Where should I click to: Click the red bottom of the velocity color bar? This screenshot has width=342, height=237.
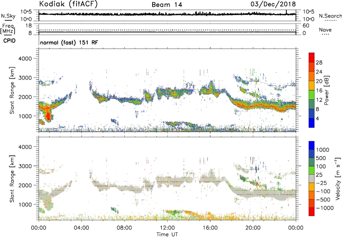point(312,212)
